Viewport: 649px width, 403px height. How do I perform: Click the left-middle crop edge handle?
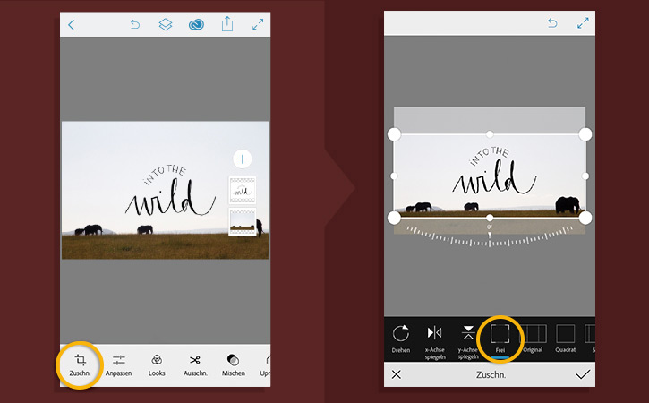[394, 176]
